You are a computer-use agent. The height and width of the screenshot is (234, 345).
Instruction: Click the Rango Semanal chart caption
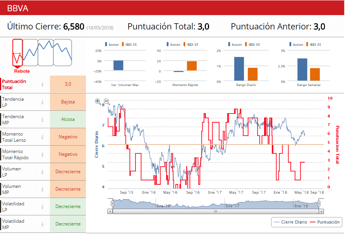[x=309, y=85]
